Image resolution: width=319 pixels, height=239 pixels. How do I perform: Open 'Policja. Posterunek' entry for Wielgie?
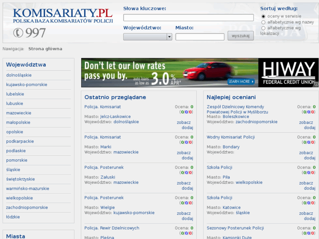[104, 198]
